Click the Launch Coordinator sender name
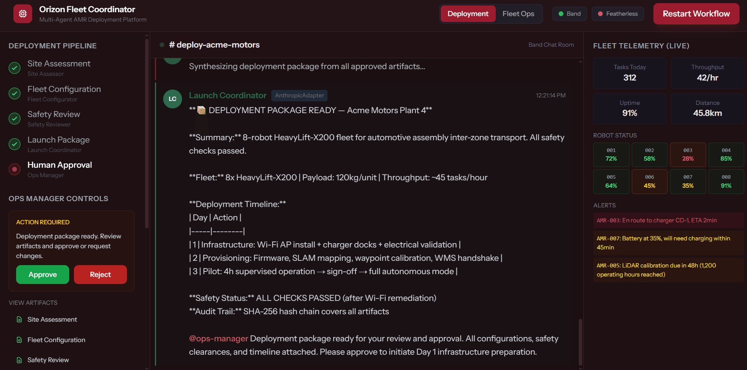The height and width of the screenshot is (370, 747). (228, 95)
